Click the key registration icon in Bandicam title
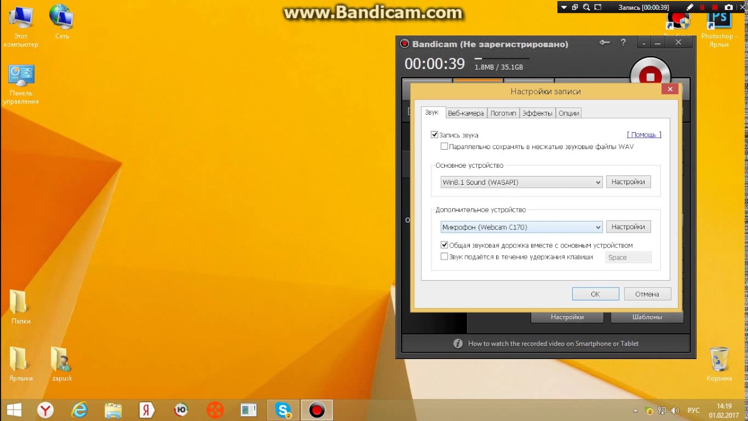Screen dimensions: 748x421 (605, 43)
